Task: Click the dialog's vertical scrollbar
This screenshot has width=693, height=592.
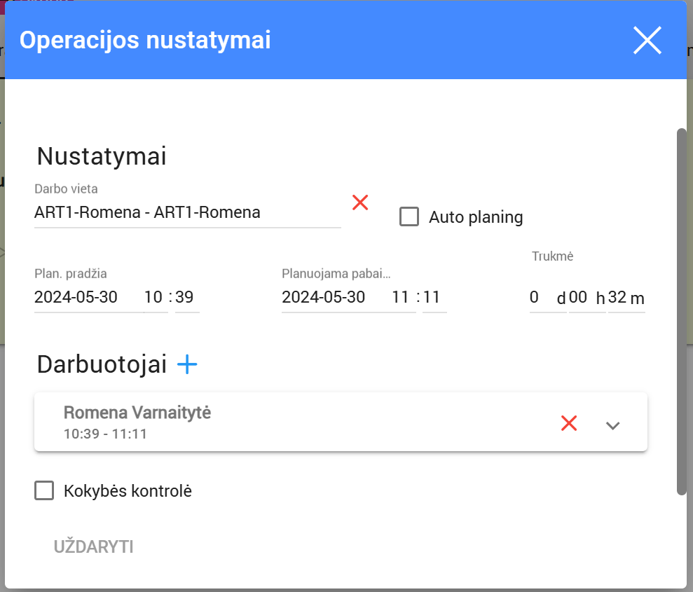Action: [681, 311]
